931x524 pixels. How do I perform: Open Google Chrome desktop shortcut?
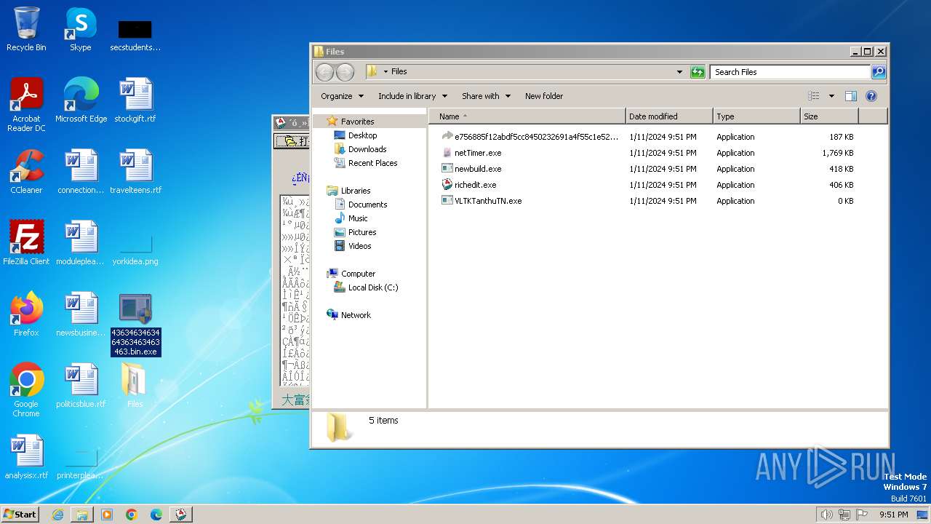click(26, 389)
